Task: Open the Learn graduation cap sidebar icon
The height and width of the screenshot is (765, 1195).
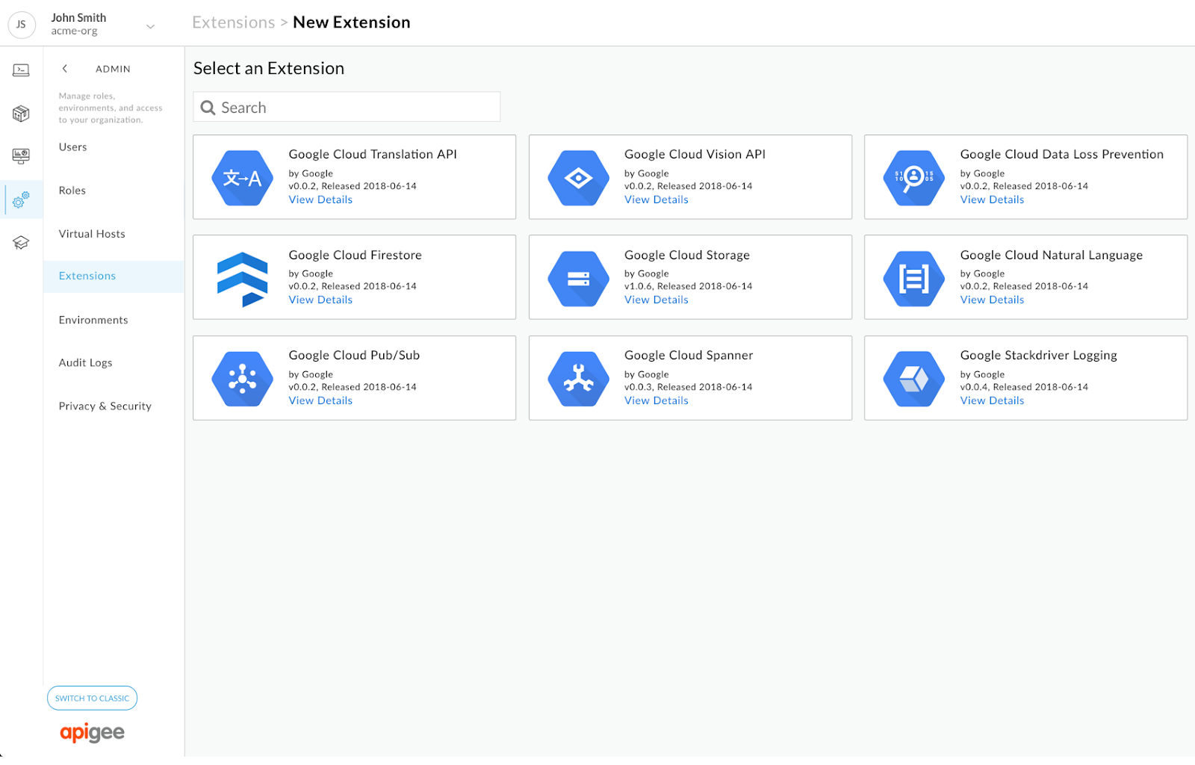Action: click(x=21, y=243)
